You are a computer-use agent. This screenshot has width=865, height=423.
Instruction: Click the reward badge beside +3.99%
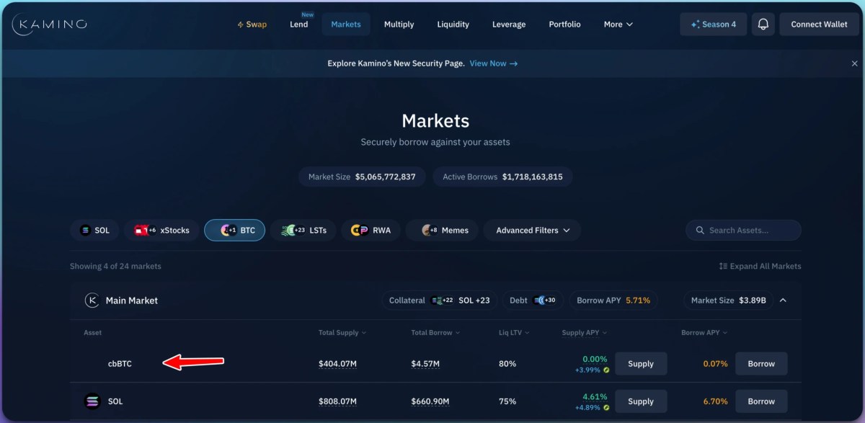606,370
